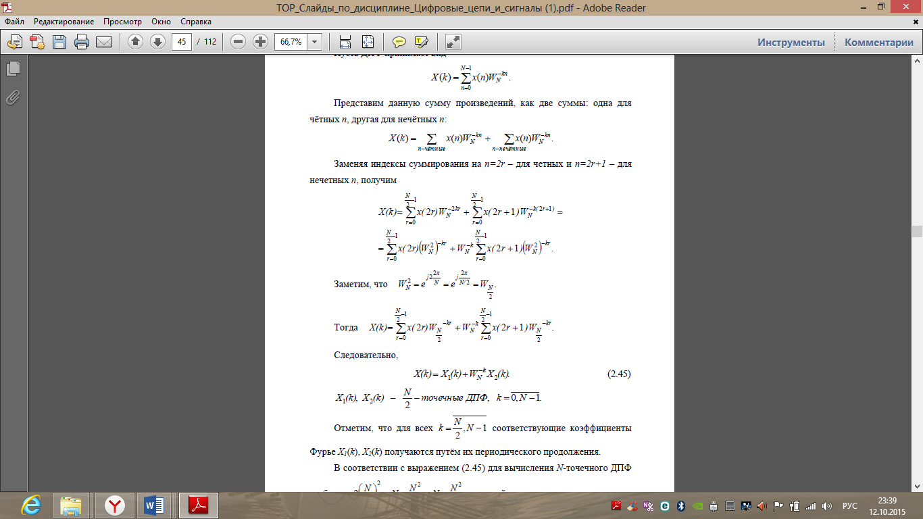Show attachments paperclip panel

[13, 97]
